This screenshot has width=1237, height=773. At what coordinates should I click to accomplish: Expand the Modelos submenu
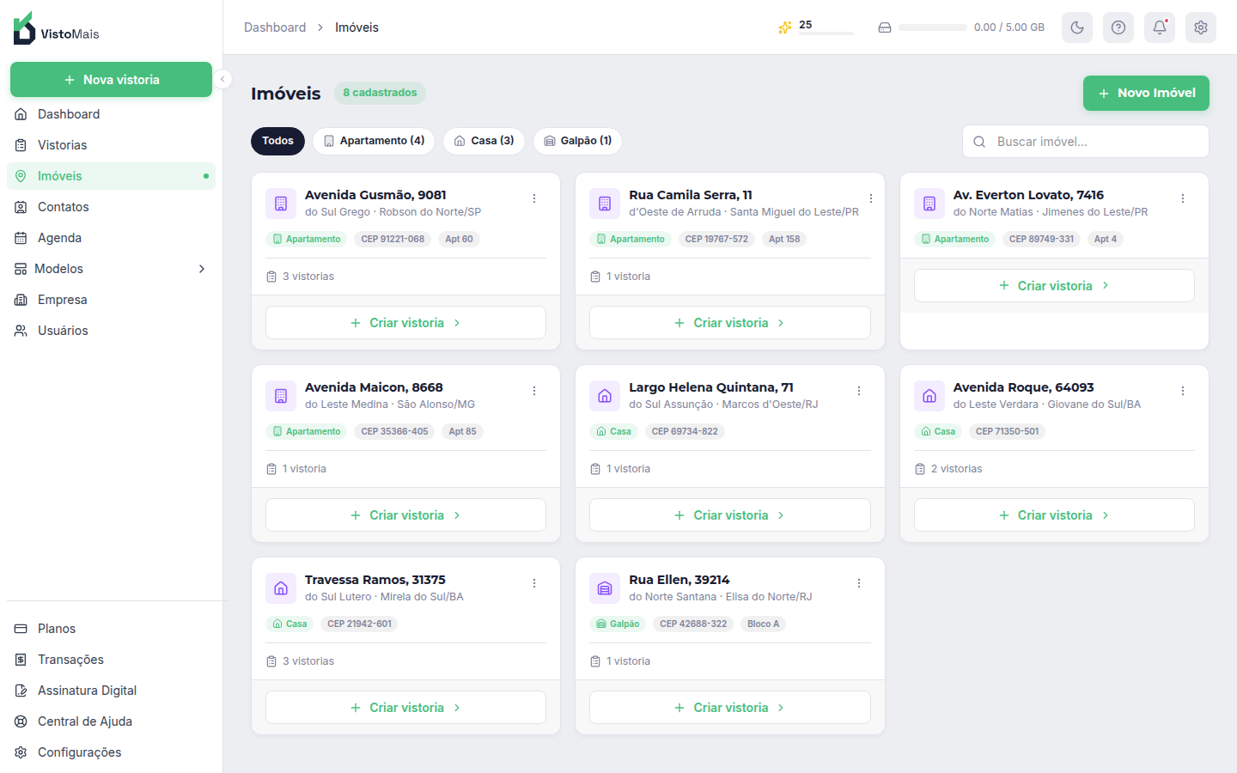coord(111,269)
